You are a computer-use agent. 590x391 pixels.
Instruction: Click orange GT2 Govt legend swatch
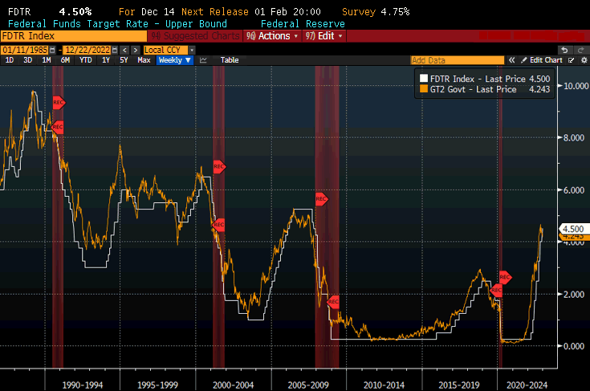click(x=424, y=89)
